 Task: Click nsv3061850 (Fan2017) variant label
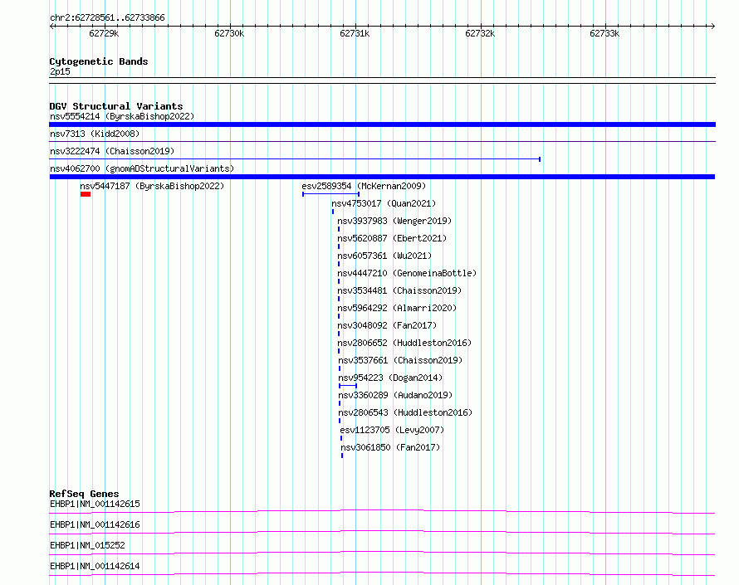(x=391, y=447)
